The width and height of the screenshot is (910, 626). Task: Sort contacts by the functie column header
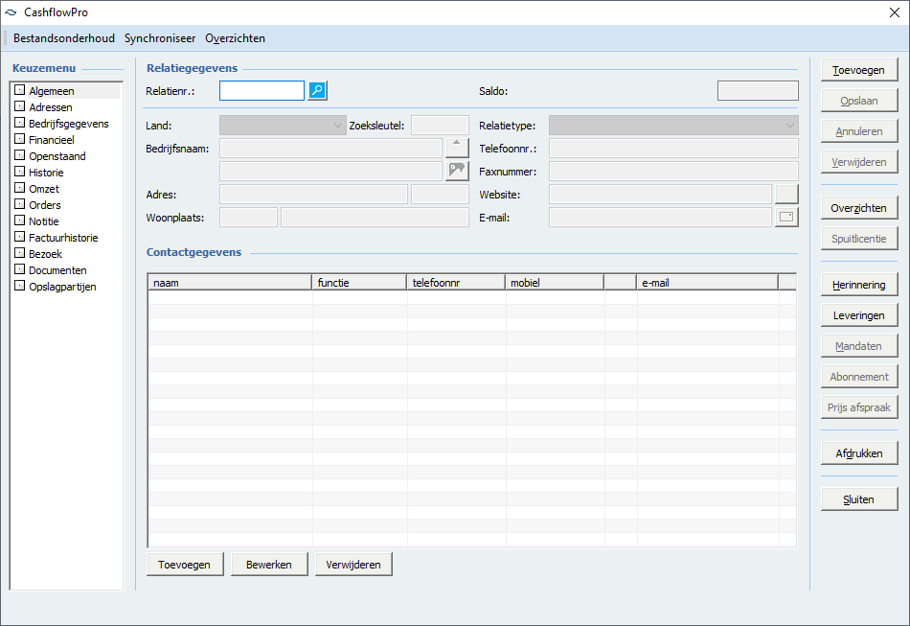359,283
